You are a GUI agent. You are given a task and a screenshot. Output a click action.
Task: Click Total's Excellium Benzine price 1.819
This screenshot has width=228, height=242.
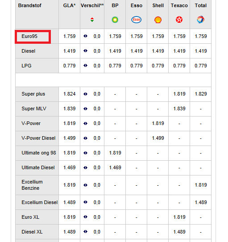pyautogui.click(x=201, y=185)
